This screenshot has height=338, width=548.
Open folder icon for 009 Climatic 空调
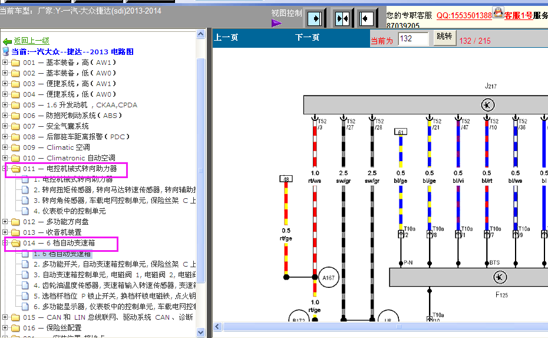pyautogui.click(x=15, y=147)
